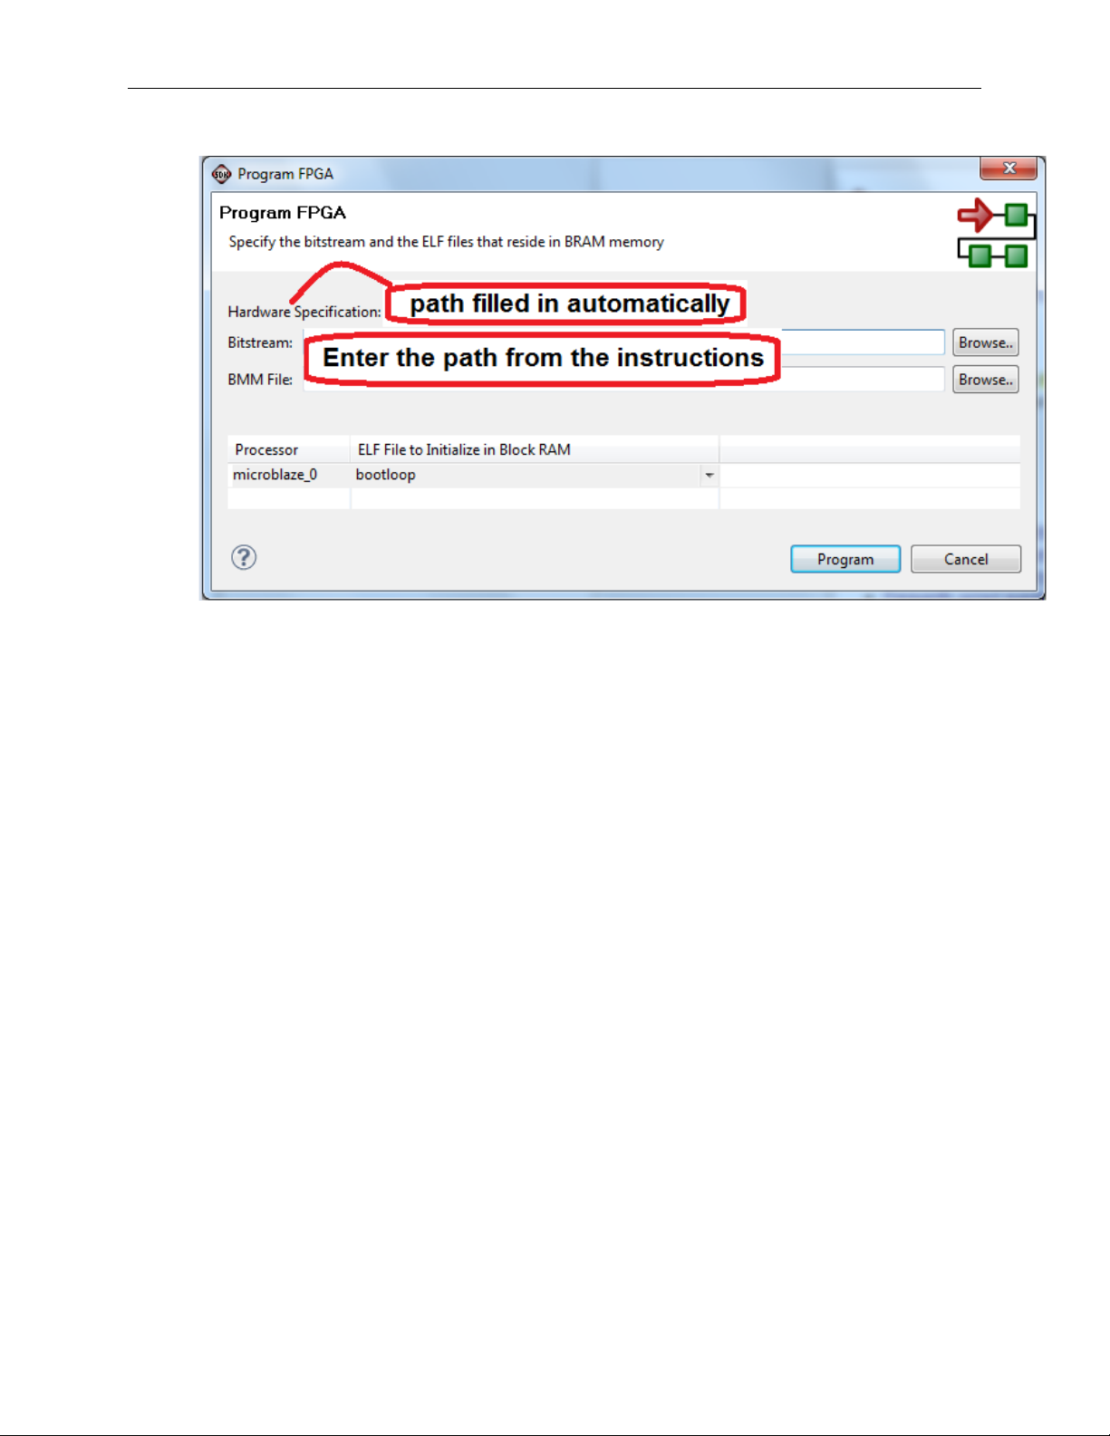Select the bootloop ELF file cell
This screenshot has width=1110, height=1436.
[x=526, y=475]
